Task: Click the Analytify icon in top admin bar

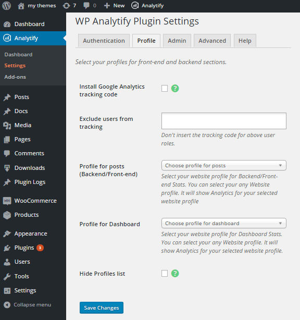Action: 135,6
